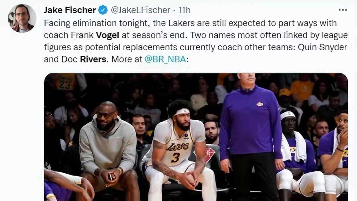Image resolution: width=357 pixels, height=201 pixels.
Task: Click the Jake Fischer display name
Action: 70,10
